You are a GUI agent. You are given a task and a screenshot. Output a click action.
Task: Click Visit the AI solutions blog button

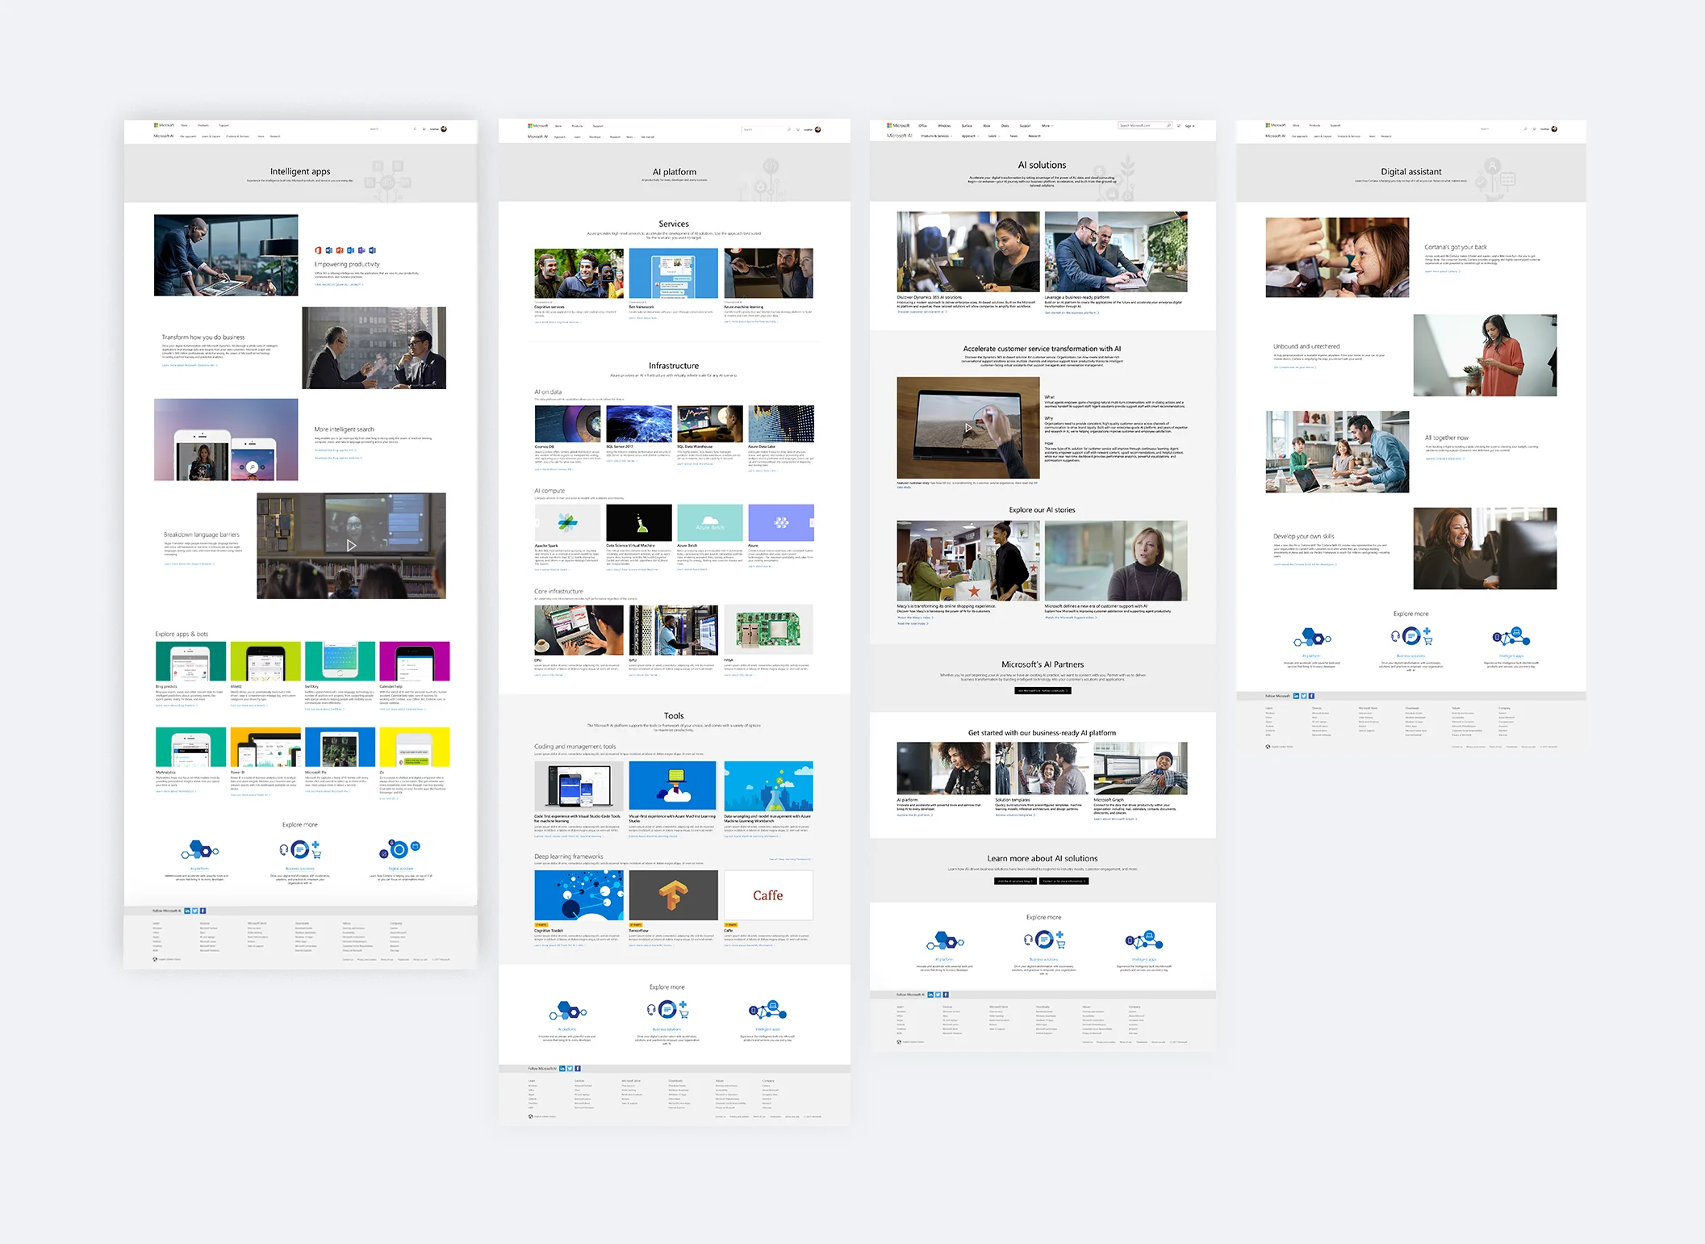click(x=1015, y=881)
